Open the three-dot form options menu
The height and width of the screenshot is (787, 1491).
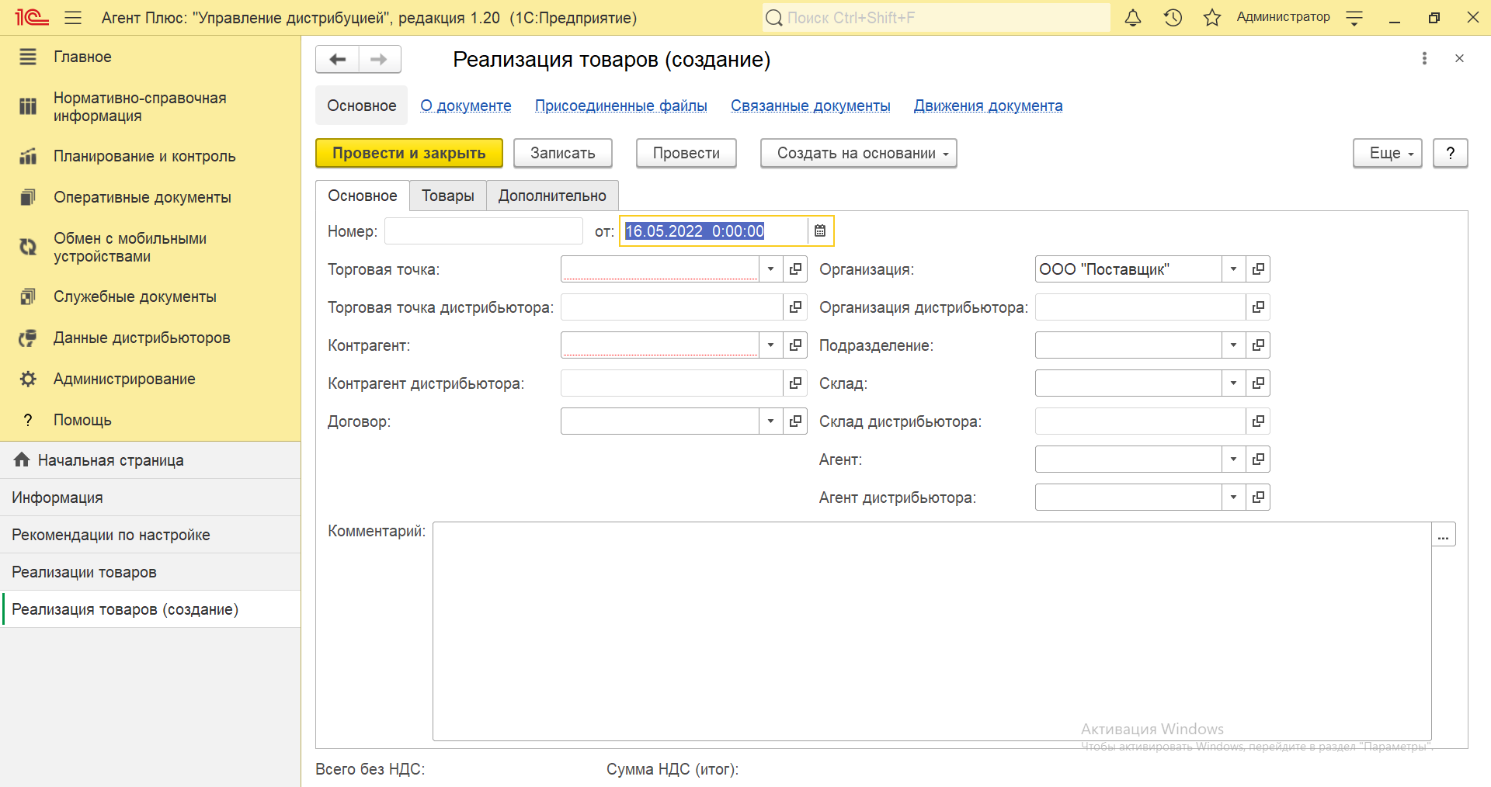point(1424,58)
